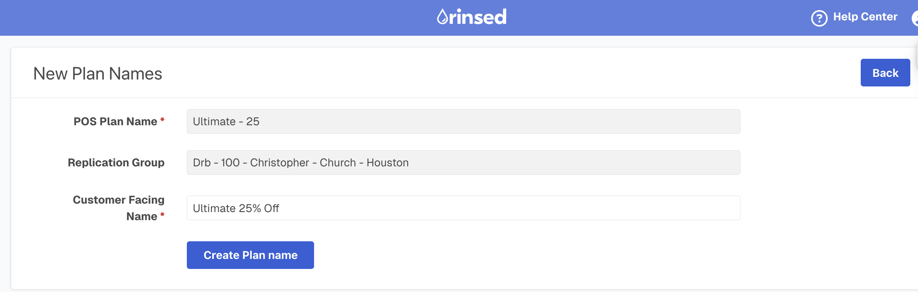Select the POS Plan Name field showing Ultimate - 25
Viewport: 918px width, 292px height.
coord(461,121)
